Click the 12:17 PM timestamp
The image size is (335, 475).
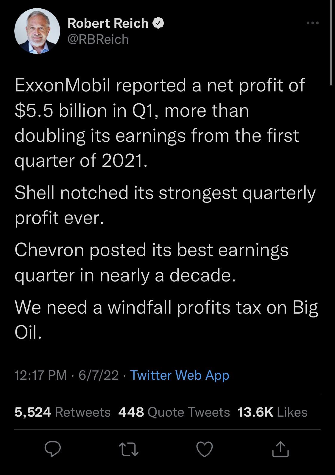coord(41,375)
